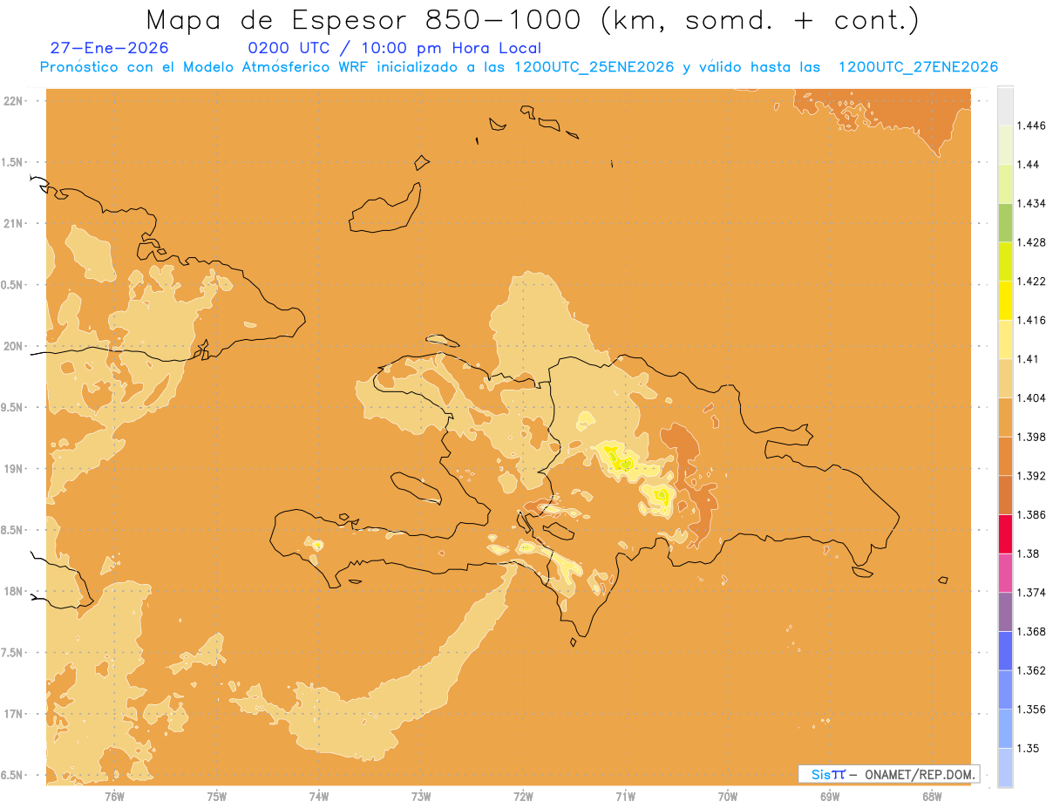The image size is (1046, 808).
Task: Click longitude axis label 75W
Action: [216, 796]
